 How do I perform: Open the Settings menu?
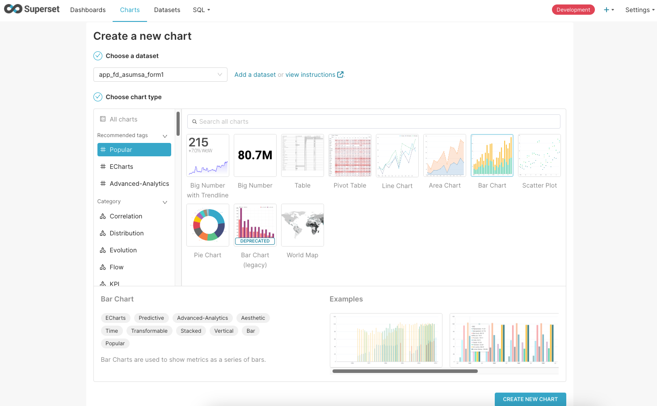(x=640, y=10)
